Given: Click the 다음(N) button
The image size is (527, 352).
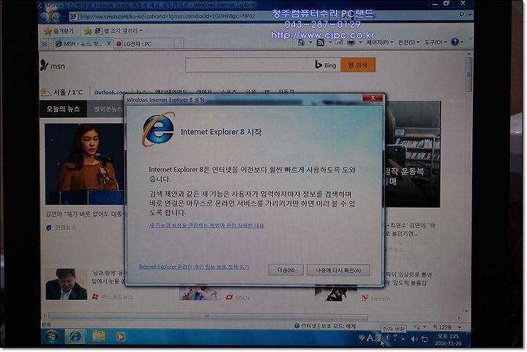Looking at the screenshot, I should coord(286,270).
